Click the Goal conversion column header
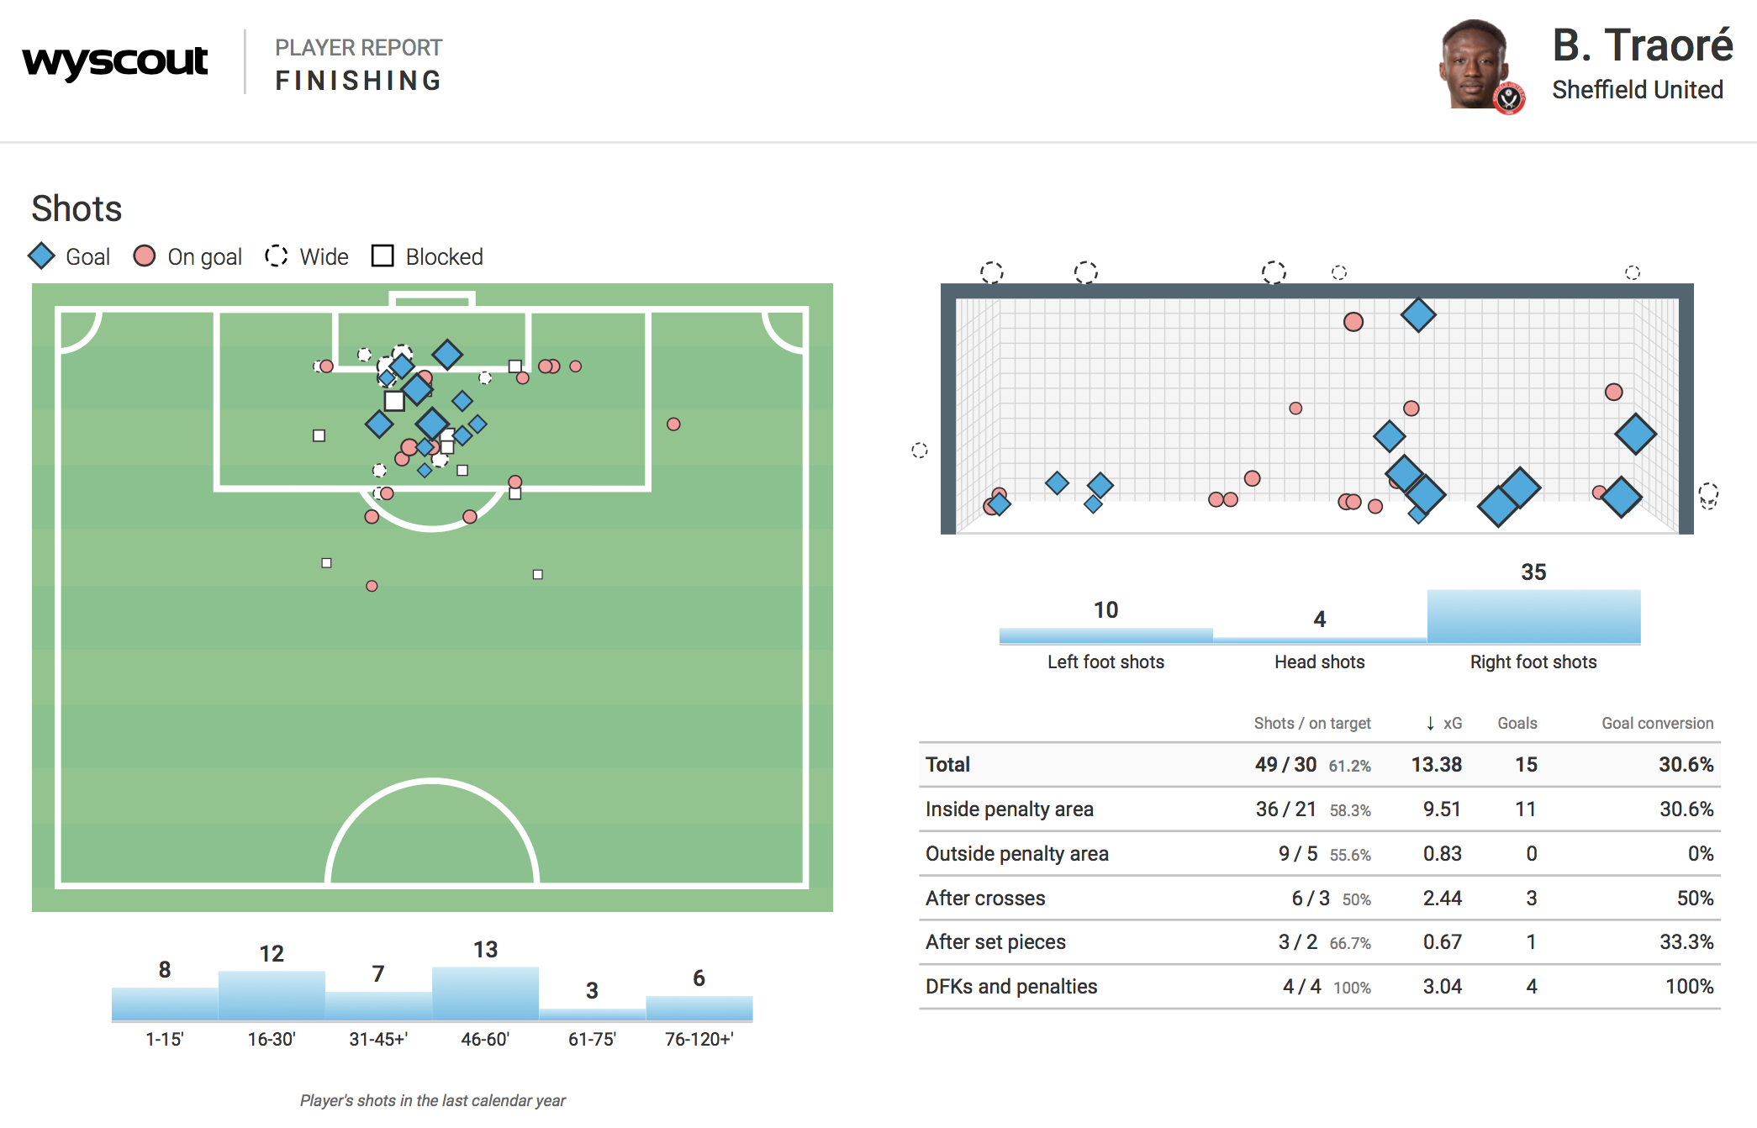1757x1128 pixels. coord(1656,724)
